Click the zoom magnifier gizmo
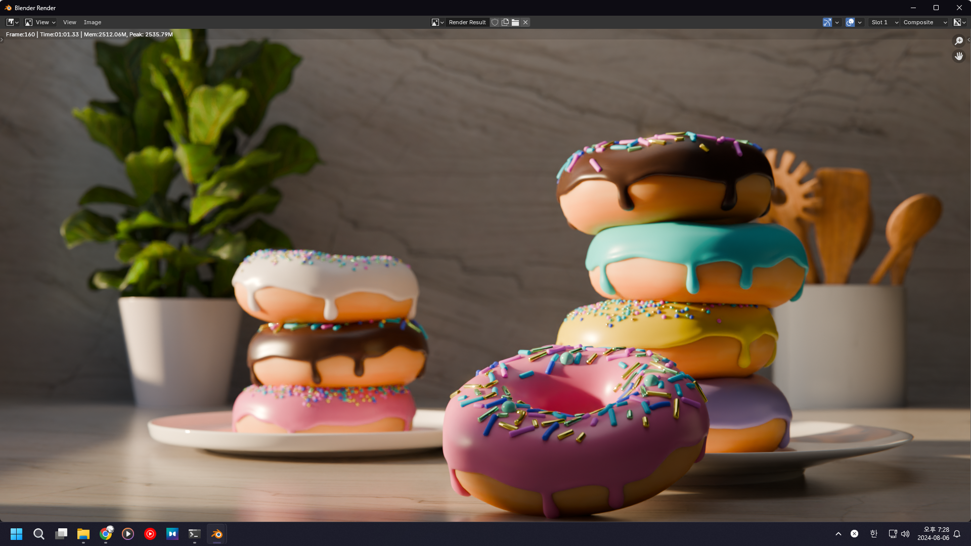Viewport: 971px width, 546px height. click(x=959, y=41)
